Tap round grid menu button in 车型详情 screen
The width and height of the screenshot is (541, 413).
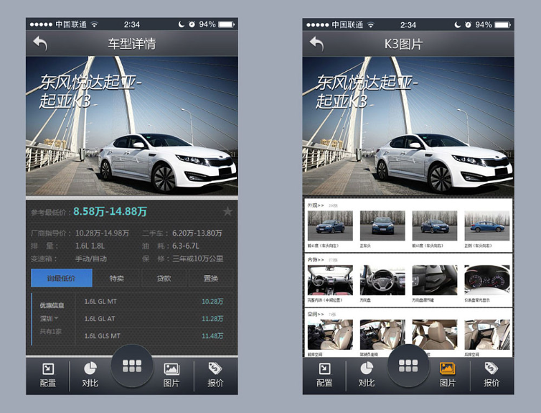click(132, 366)
